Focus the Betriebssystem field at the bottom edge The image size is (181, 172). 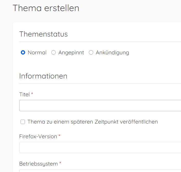click(100, 170)
